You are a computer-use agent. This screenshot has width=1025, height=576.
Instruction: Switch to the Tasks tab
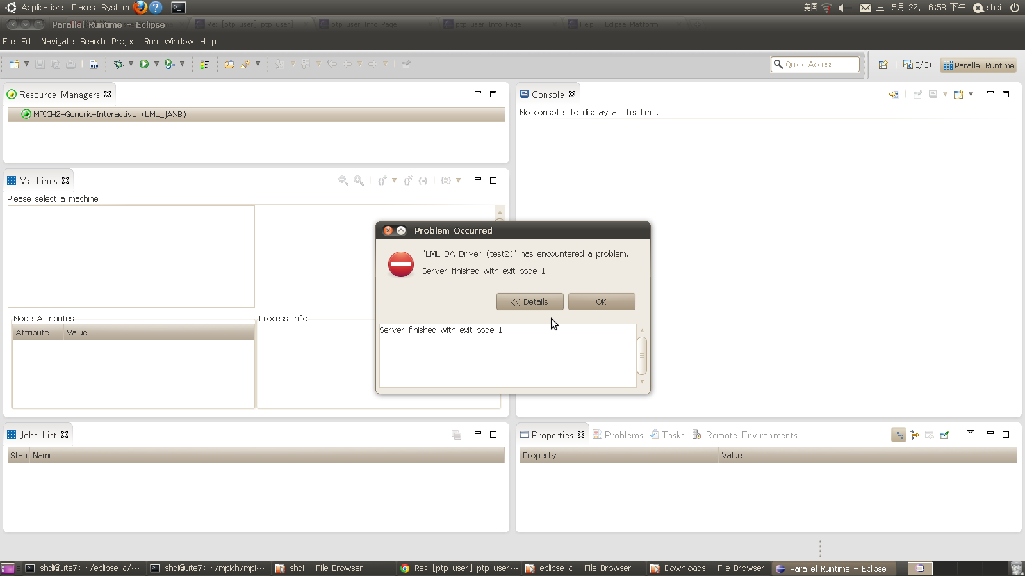[667, 435]
